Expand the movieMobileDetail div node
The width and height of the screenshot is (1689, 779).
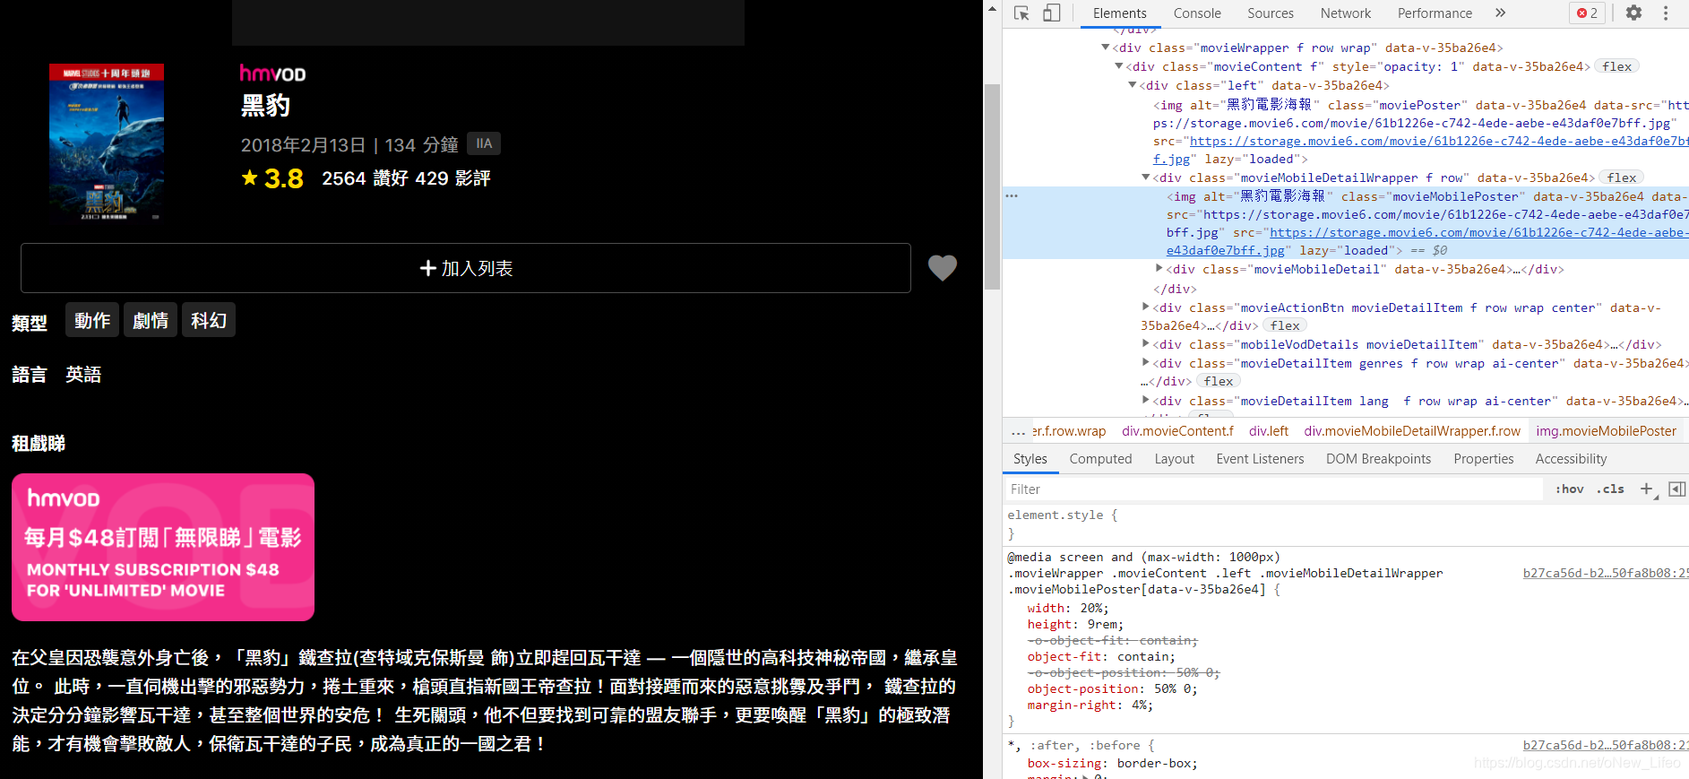[x=1159, y=268]
